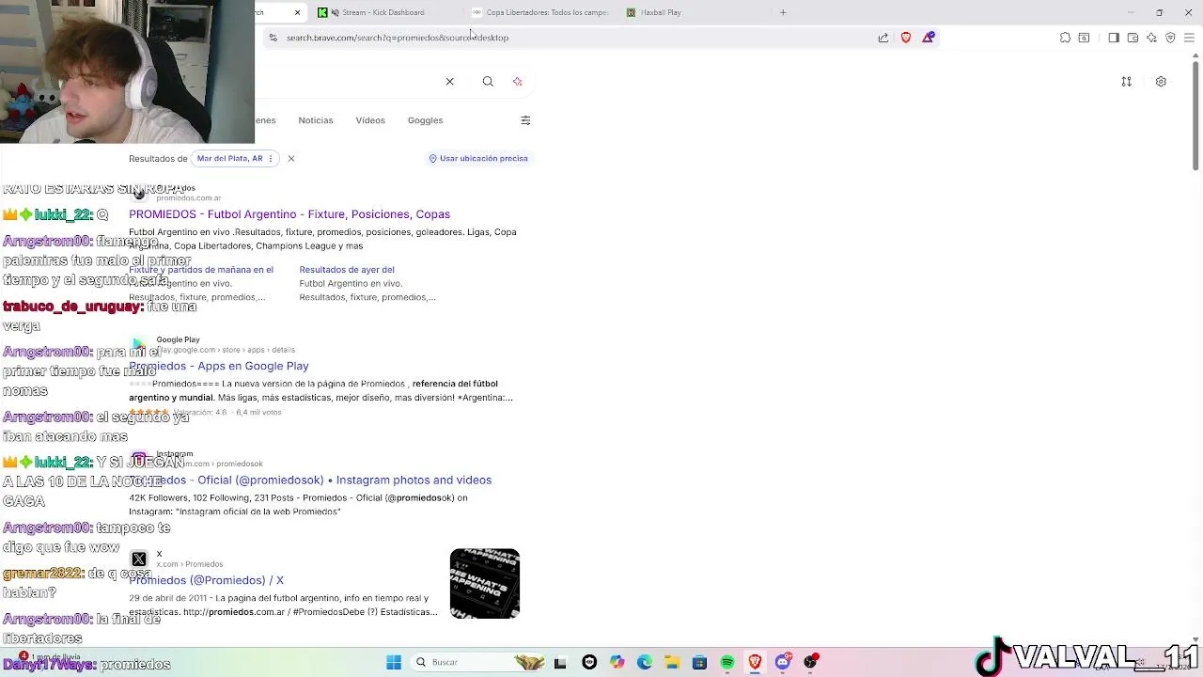Viewport: 1203px width, 677px height.
Task: Click the Task View icon in taskbar
Action: pyautogui.click(x=560, y=662)
